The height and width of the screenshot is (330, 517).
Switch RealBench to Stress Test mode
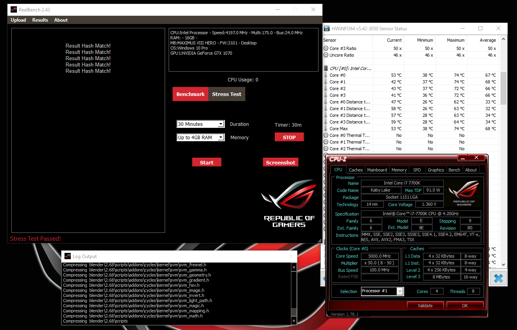(227, 94)
